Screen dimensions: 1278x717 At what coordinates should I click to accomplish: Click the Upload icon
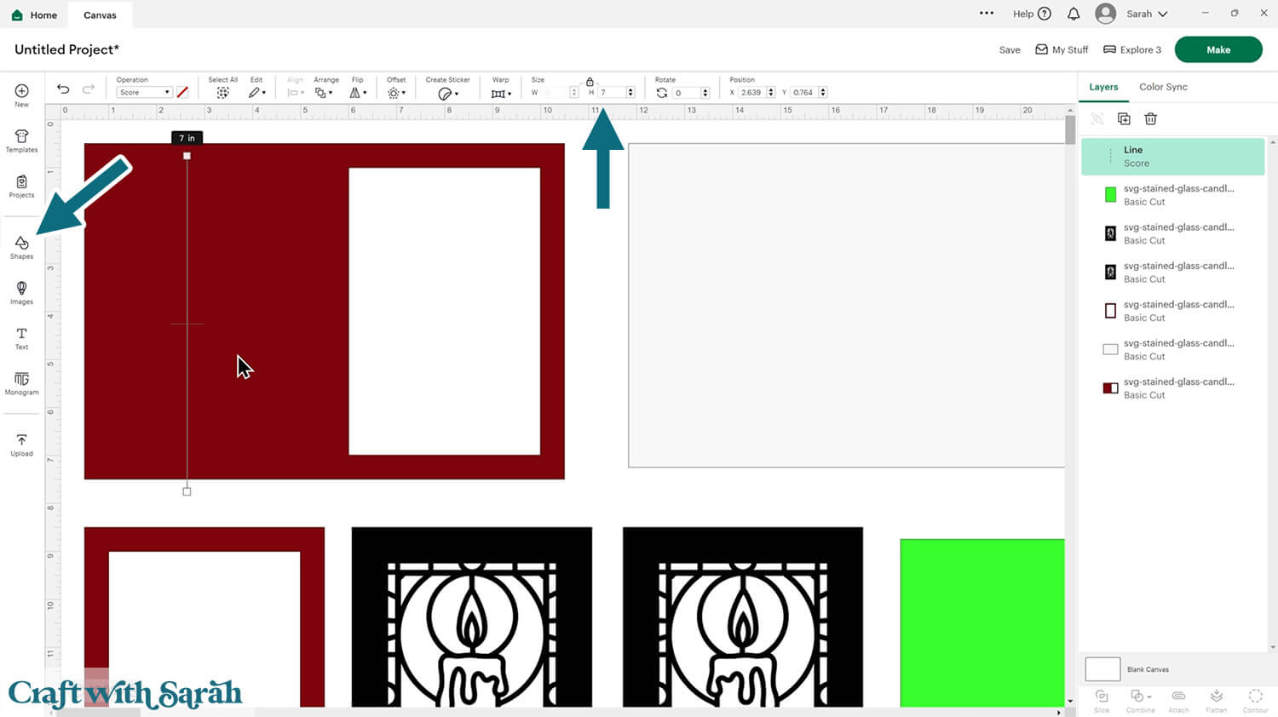(x=21, y=440)
